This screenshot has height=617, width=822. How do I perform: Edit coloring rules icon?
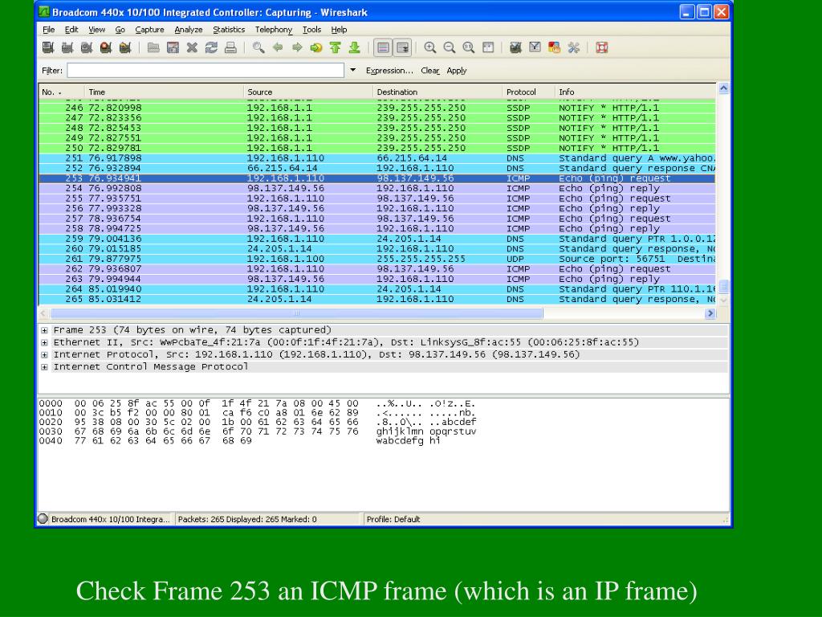pyautogui.click(x=554, y=47)
